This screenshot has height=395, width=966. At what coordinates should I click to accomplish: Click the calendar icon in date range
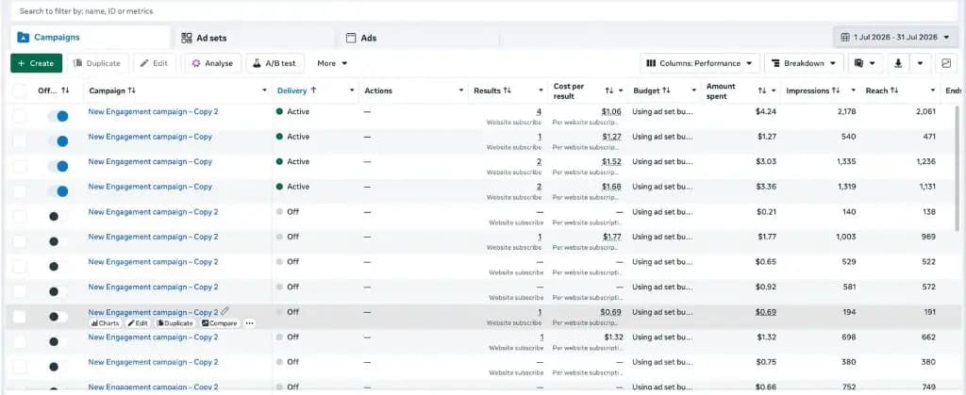coord(845,37)
